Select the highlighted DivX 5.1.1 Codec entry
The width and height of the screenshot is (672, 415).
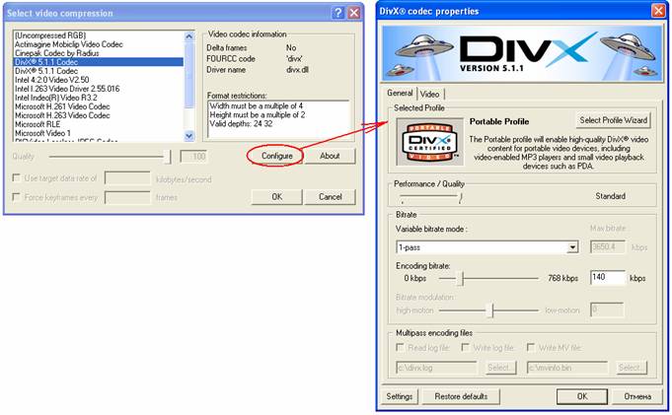point(99,62)
